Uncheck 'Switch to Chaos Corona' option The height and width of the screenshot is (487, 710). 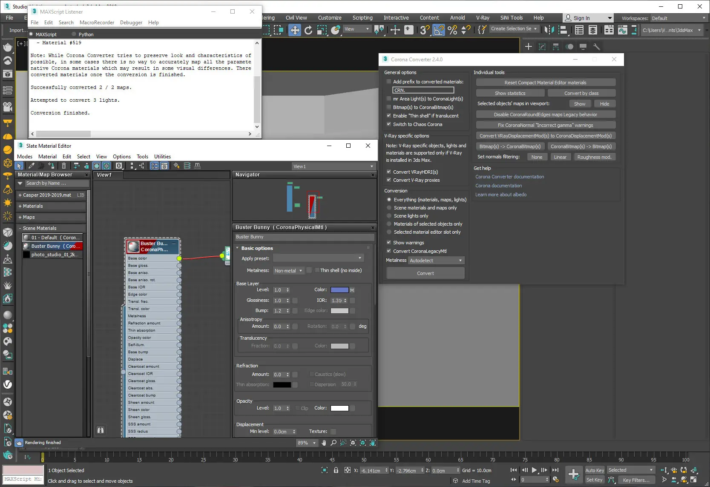coord(389,124)
